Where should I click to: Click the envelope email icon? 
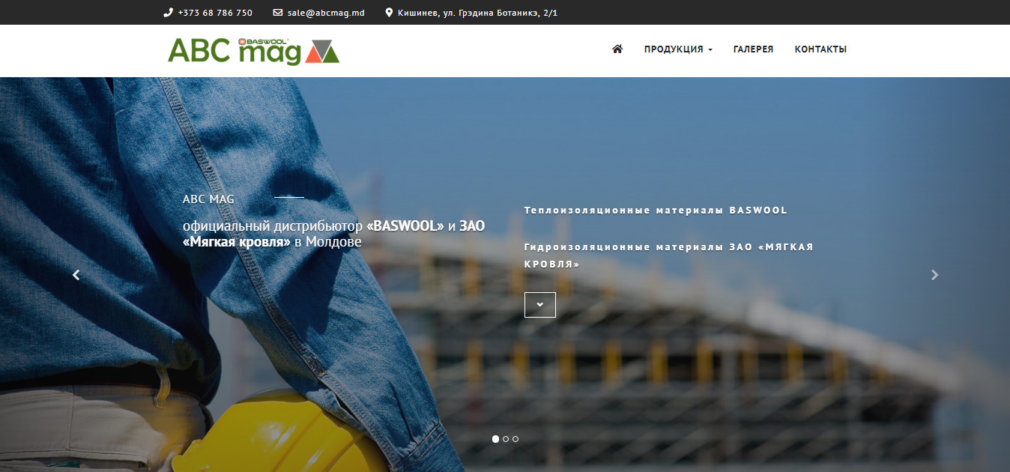[x=278, y=13]
